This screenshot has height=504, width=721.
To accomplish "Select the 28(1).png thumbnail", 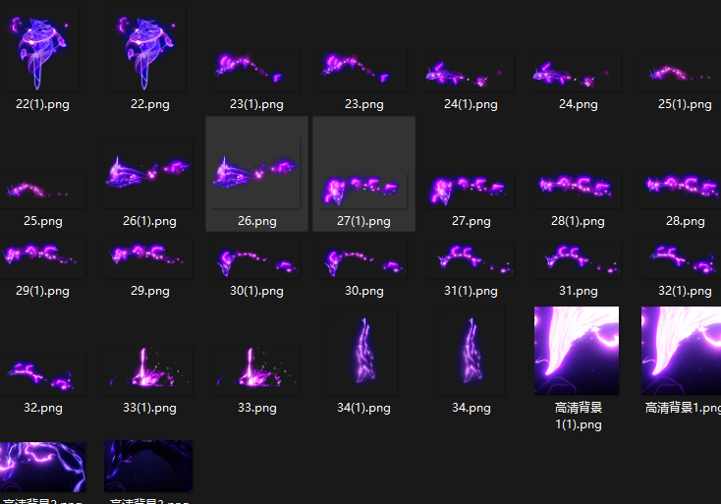I will 578,190.
